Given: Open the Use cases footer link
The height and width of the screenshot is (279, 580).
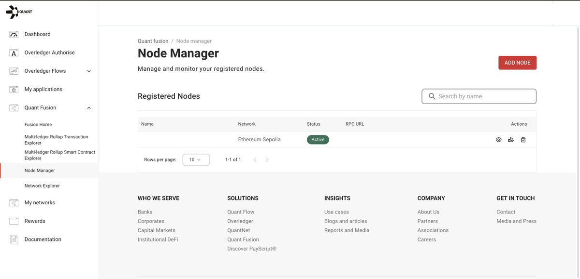Looking at the screenshot, I should (x=336, y=212).
